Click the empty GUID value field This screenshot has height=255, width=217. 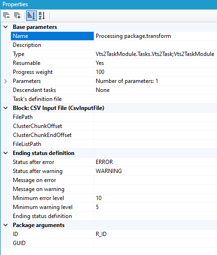click(155, 243)
